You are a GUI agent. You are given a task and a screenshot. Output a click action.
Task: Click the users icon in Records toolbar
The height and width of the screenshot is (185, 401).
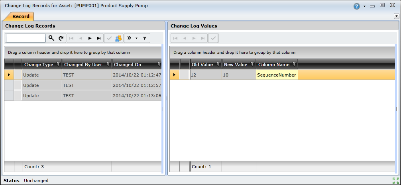tap(119, 38)
